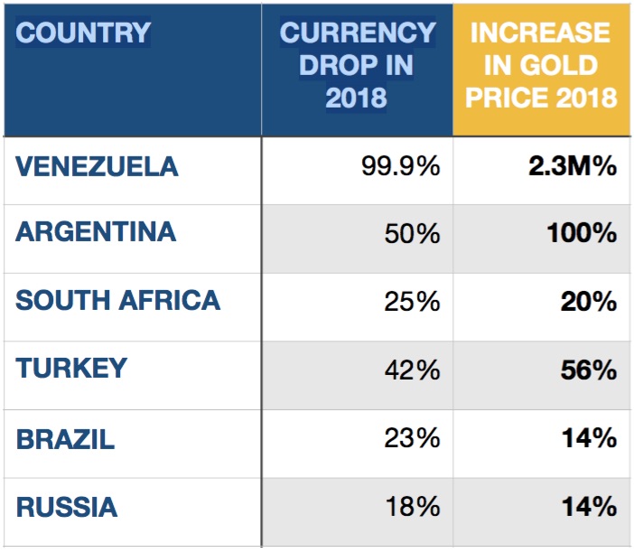Select South Africa's 20% gold increase cell

coord(588,301)
